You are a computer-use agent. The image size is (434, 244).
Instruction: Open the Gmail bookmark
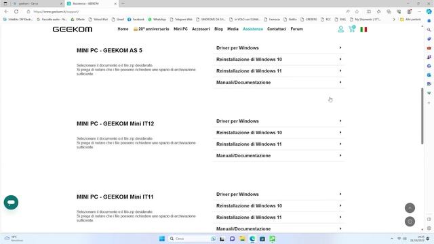117,20
